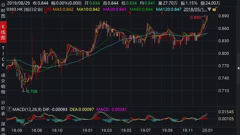Click the MACD help question-mark icon
Viewport: 240px width, 135px height.
coord(9,109)
